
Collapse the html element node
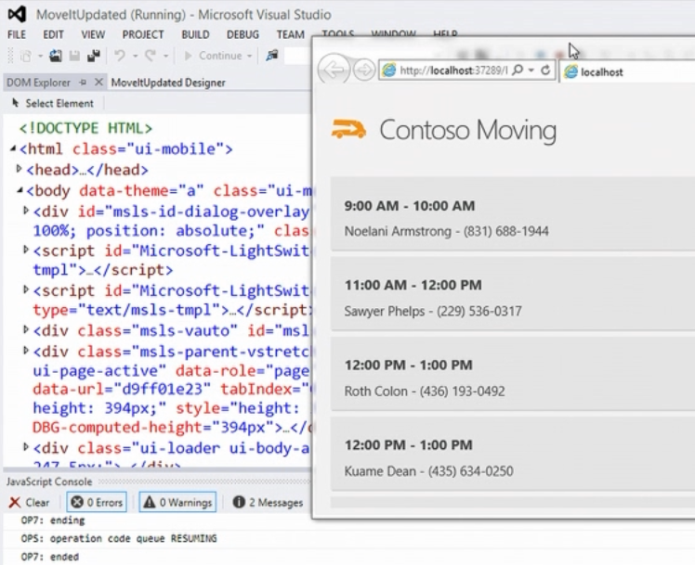click(13, 148)
